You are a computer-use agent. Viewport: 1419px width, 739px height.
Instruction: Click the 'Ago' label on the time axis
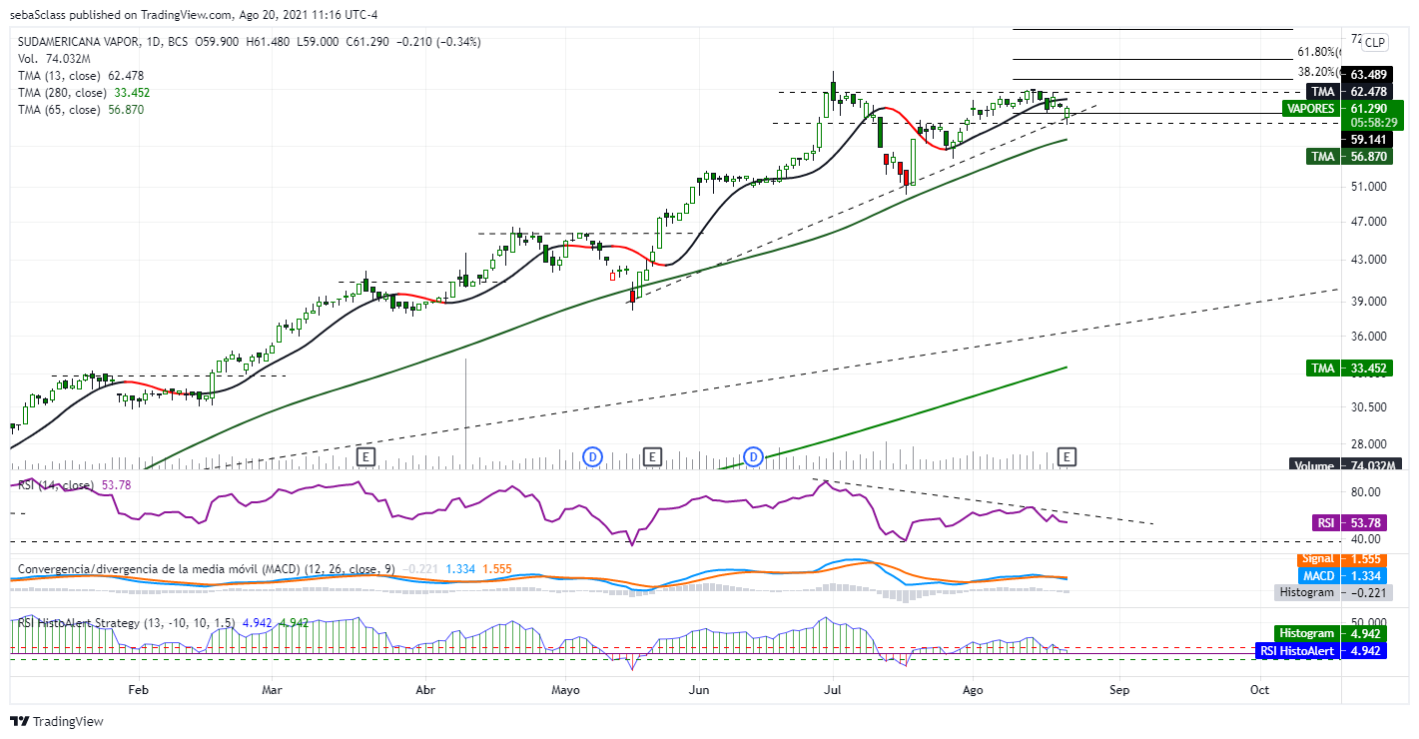click(972, 689)
